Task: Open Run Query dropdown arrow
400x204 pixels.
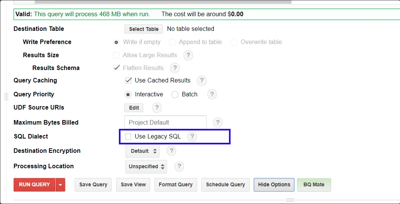Action: pyautogui.click(x=60, y=185)
